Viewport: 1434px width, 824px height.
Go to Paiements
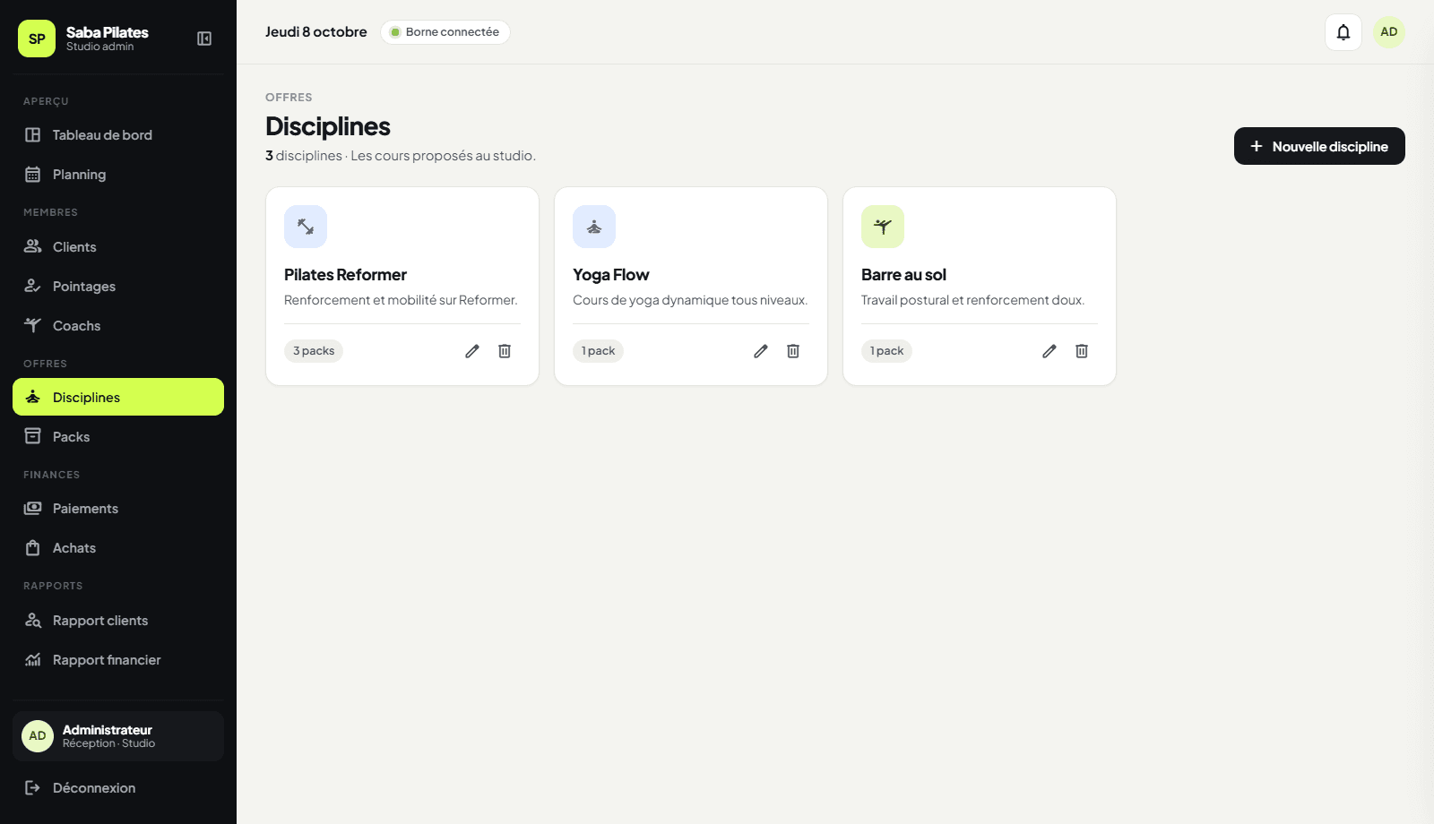[x=118, y=509]
